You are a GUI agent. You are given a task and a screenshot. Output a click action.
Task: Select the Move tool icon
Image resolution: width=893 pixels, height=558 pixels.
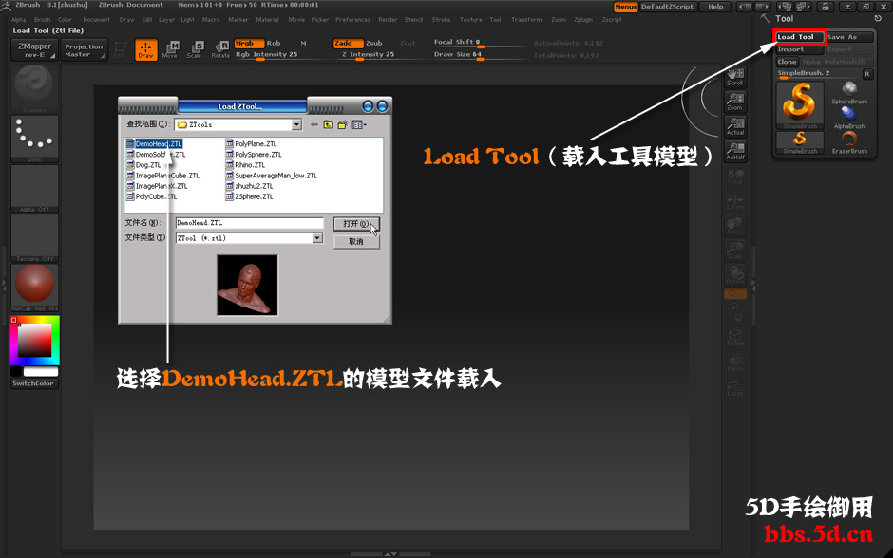(x=170, y=49)
